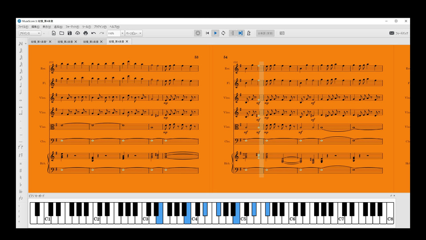This screenshot has height=240, width=426.
Task: Toggle play repeats
Action: click(232, 33)
